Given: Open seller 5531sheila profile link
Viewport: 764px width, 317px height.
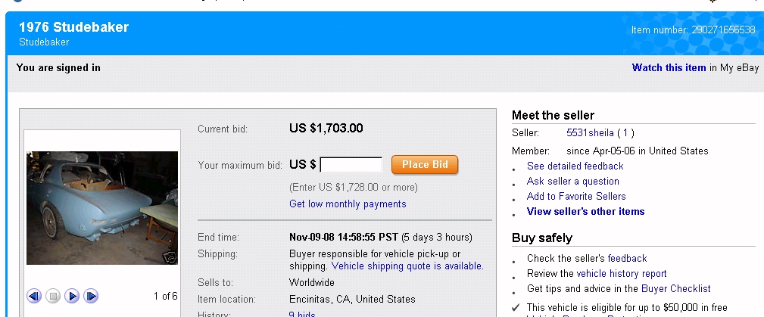Looking at the screenshot, I should pyautogui.click(x=590, y=132).
